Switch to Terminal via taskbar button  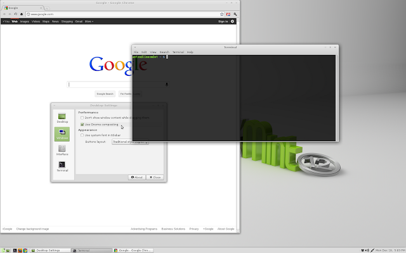click(x=91, y=250)
